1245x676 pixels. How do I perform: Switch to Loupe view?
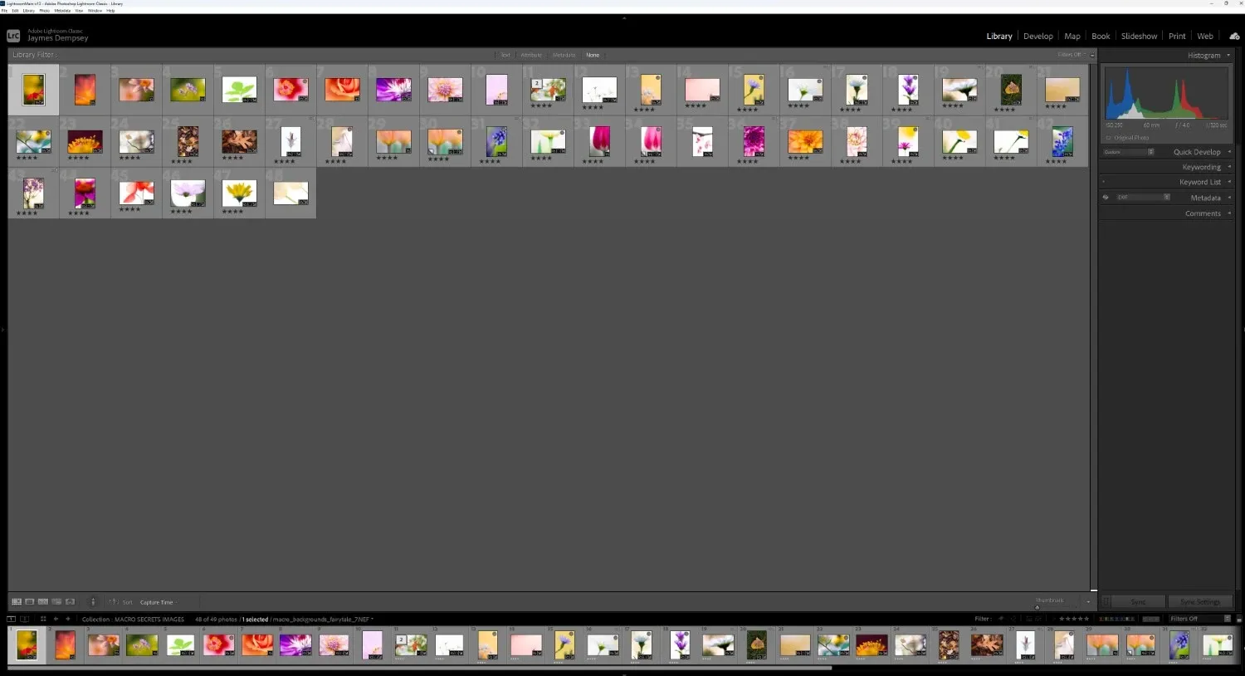(x=30, y=601)
